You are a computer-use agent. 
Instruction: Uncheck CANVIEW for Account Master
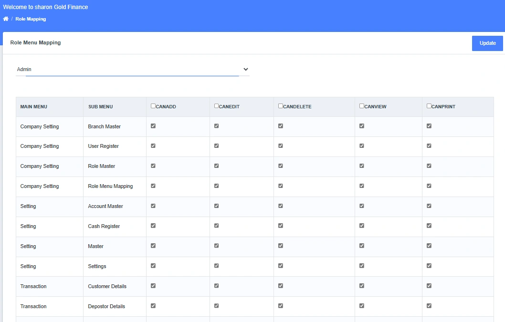(x=362, y=206)
